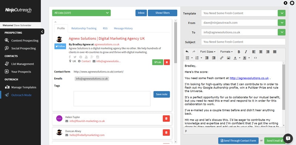Open Agnew Solutions' Instagram profile icon
Image resolution: width=296 pixels, height=145 pixels.
click(x=98, y=57)
